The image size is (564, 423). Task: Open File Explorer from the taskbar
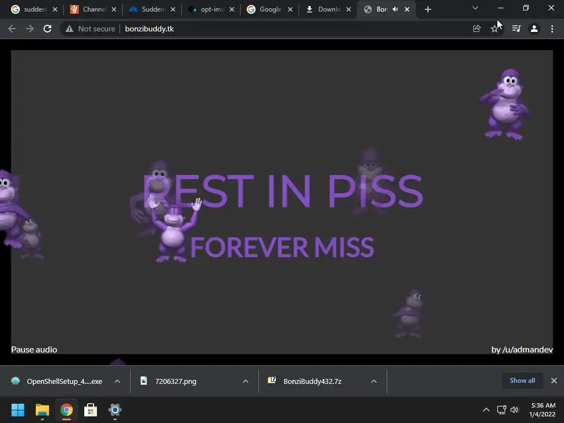click(x=42, y=410)
